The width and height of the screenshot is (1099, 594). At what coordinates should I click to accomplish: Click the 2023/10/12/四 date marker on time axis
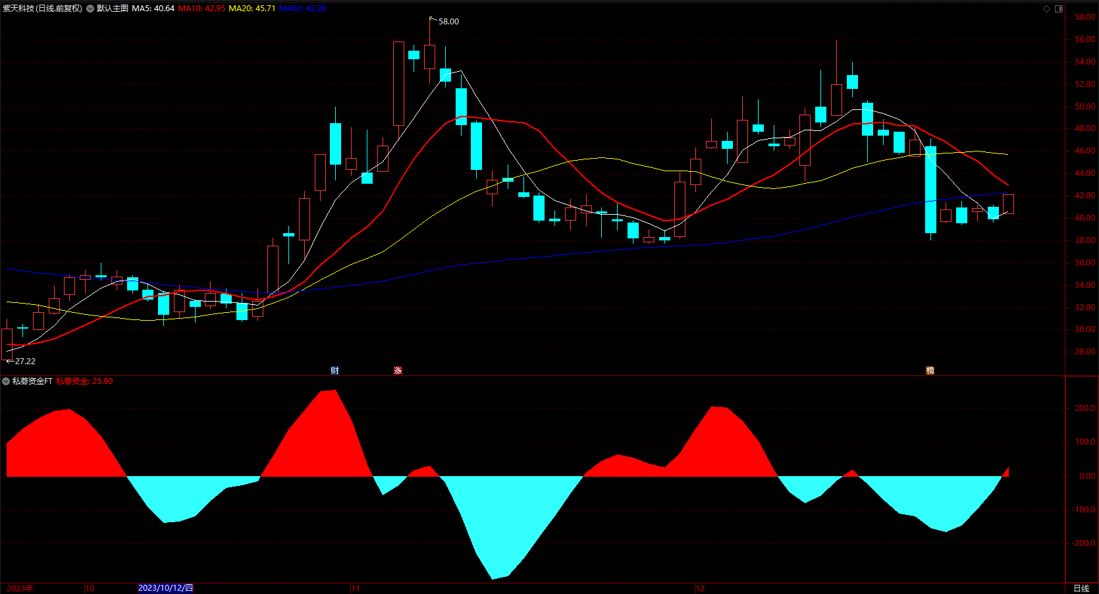[165, 588]
